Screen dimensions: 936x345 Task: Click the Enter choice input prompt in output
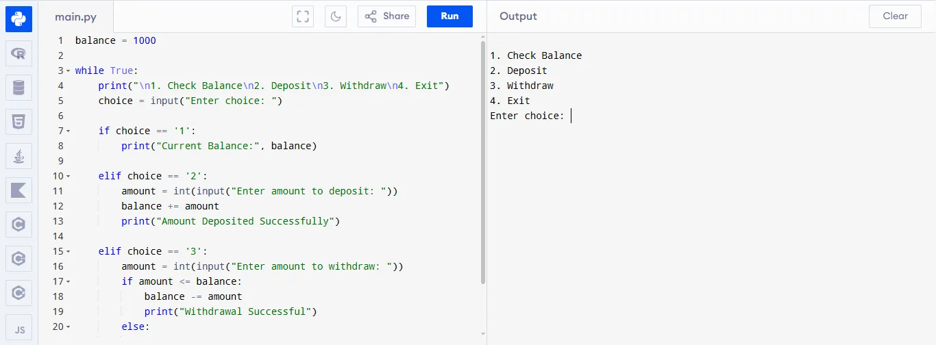[527, 116]
